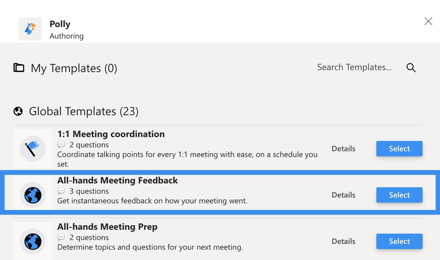Open Details for All-hands Meeting Feedback
The width and height of the screenshot is (440, 260).
[x=344, y=195]
